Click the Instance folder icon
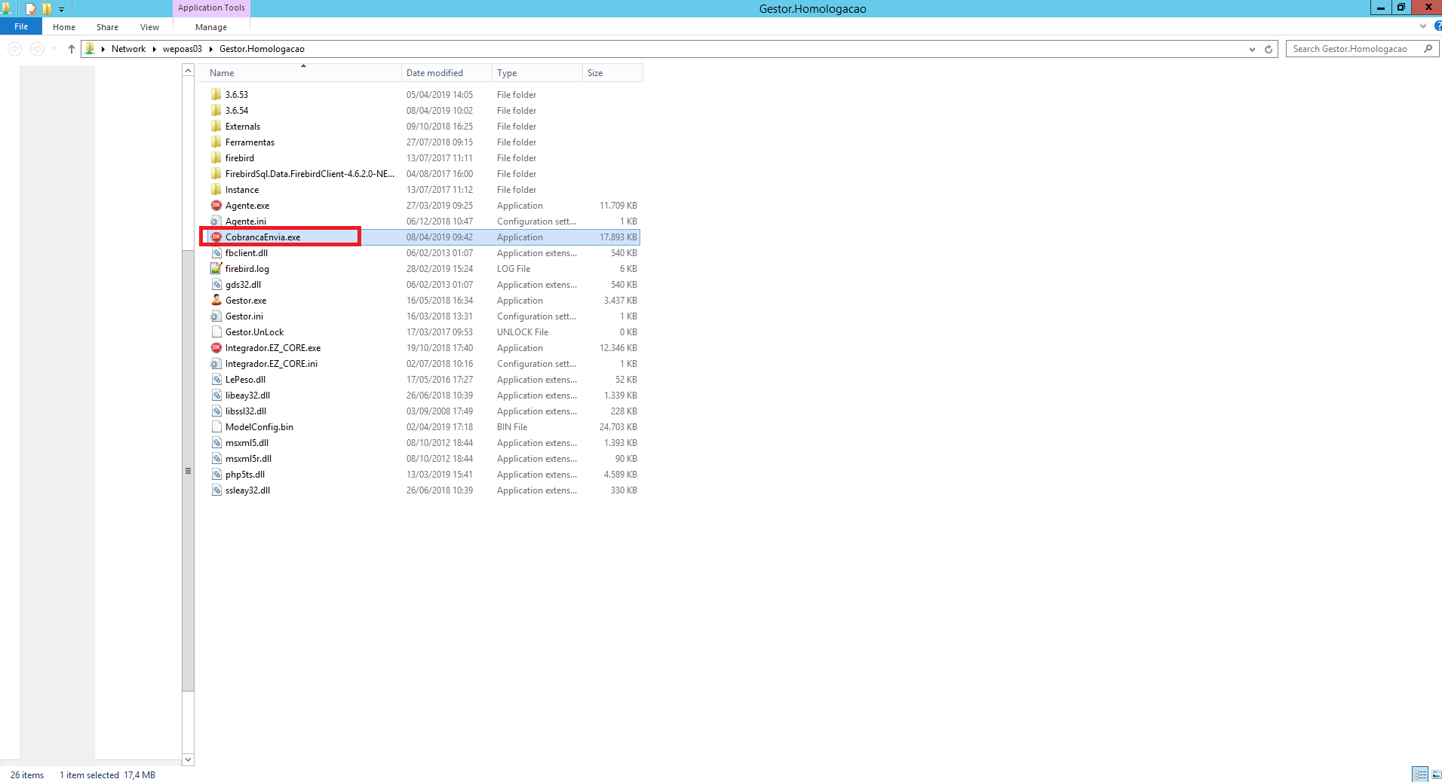This screenshot has width=1442, height=782. pyautogui.click(x=216, y=190)
